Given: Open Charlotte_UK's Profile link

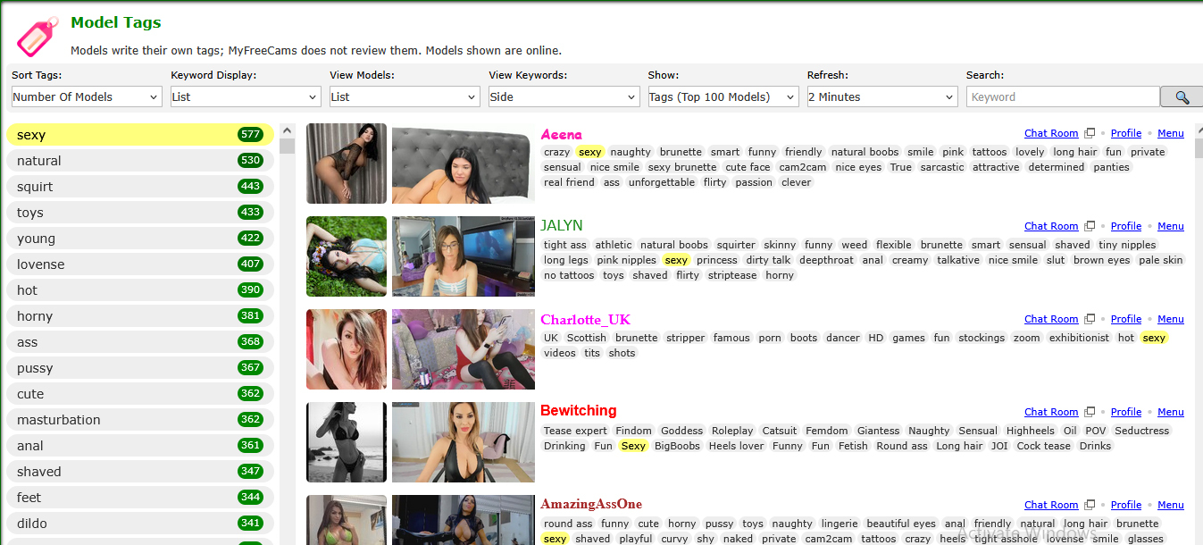Looking at the screenshot, I should click(1126, 319).
